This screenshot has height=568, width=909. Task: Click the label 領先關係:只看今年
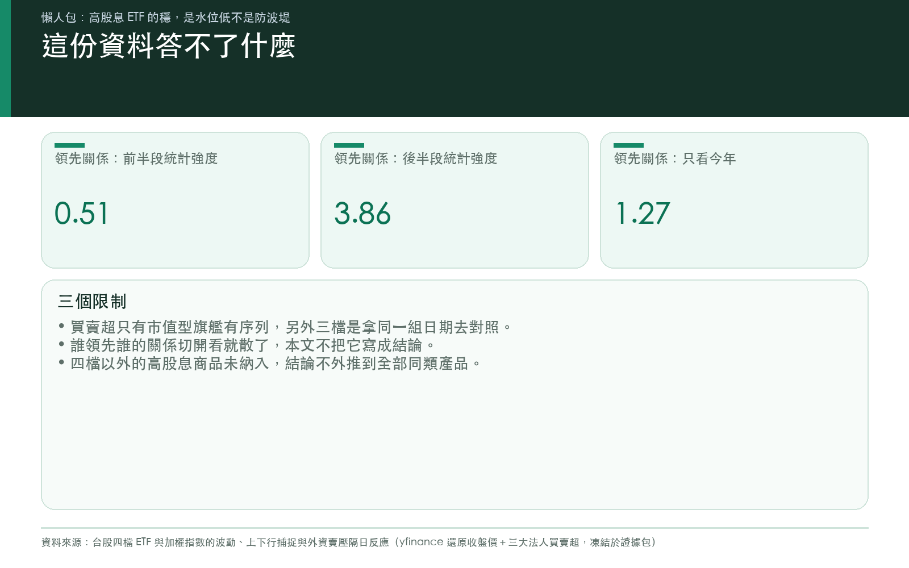coord(675,158)
